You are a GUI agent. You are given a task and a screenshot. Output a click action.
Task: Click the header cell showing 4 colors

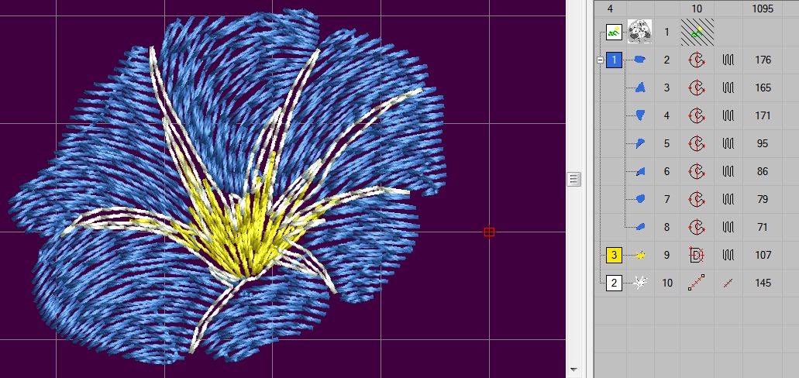(611, 9)
